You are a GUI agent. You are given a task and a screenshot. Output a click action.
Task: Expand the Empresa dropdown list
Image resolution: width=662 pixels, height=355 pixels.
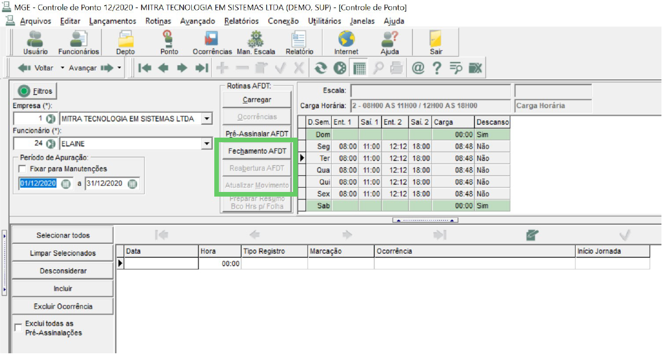click(206, 119)
